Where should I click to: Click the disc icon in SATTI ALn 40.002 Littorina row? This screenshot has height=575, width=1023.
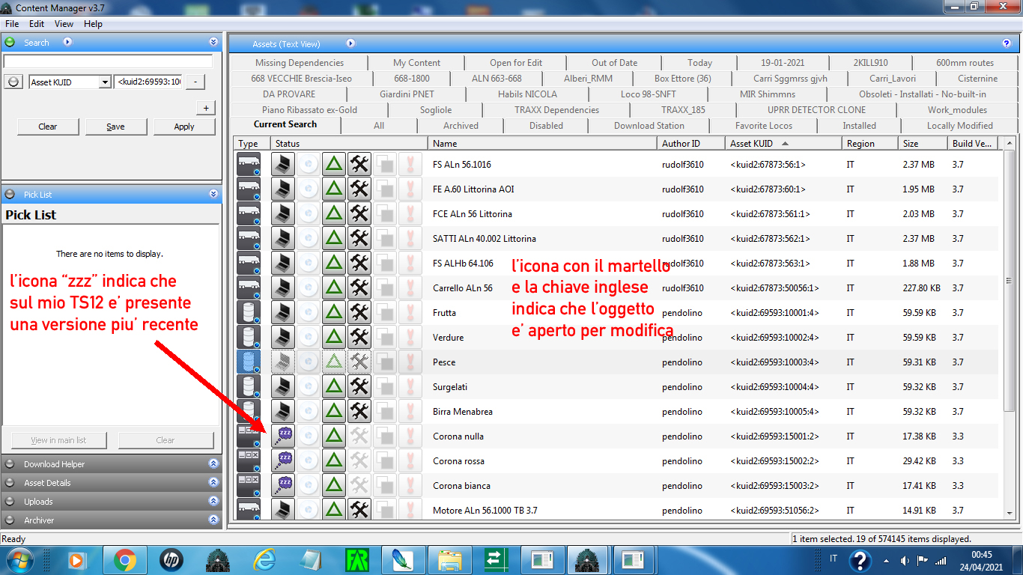coord(309,239)
